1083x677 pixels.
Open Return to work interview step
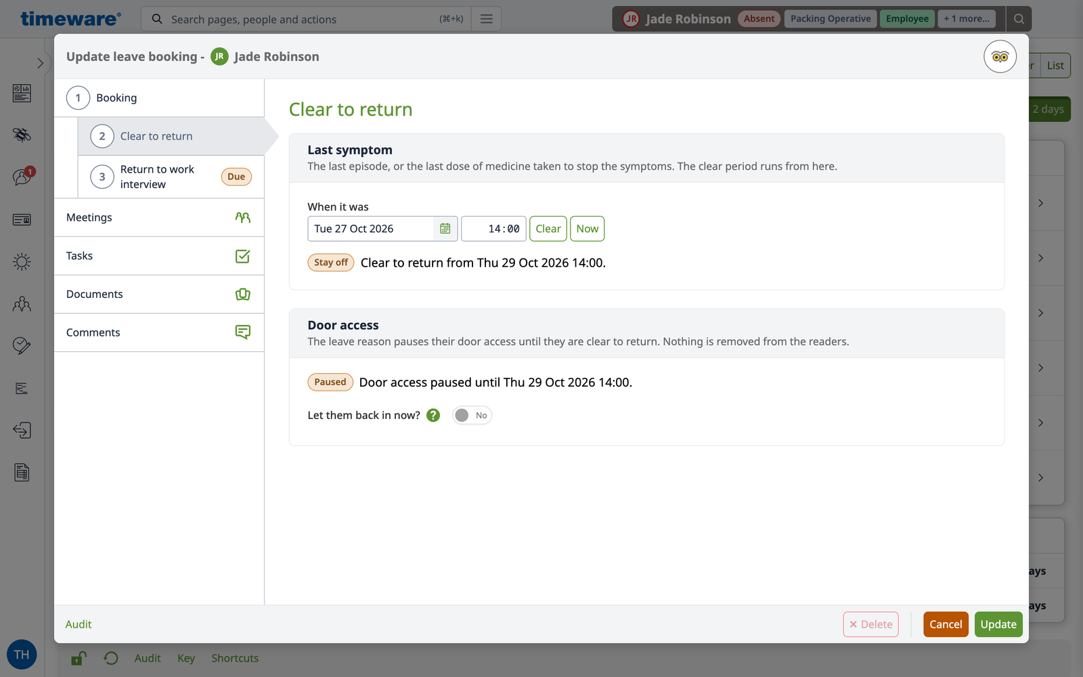click(x=171, y=177)
